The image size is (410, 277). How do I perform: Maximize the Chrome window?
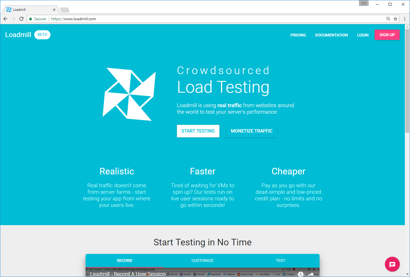pyautogui.click(x=390, y=4)
